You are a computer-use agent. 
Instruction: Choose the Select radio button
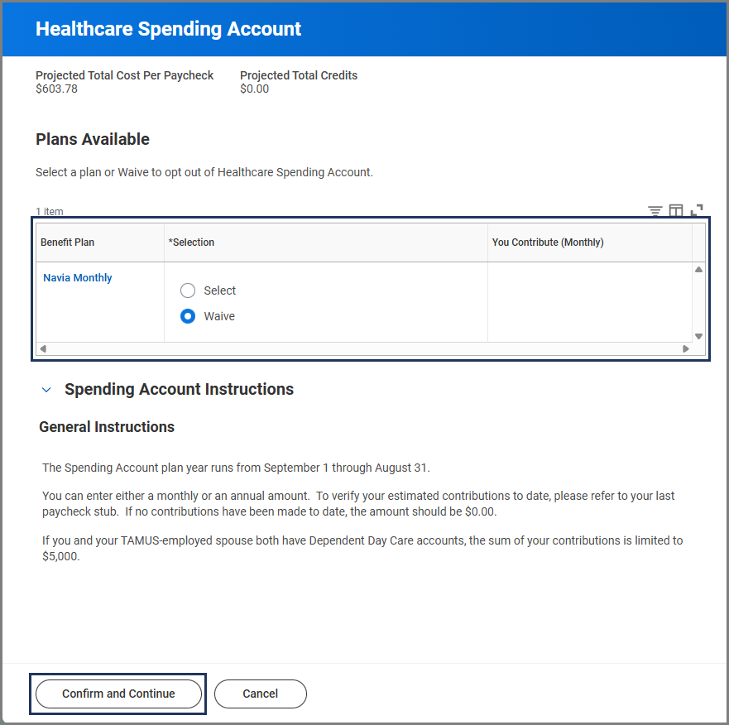point(188,290)
